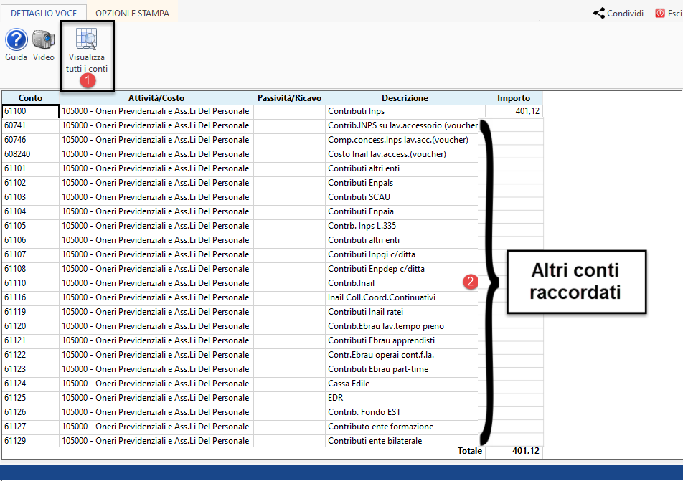Select account cell 61102
The height and width of the screenshot is (481, 683).
point(30,183)
